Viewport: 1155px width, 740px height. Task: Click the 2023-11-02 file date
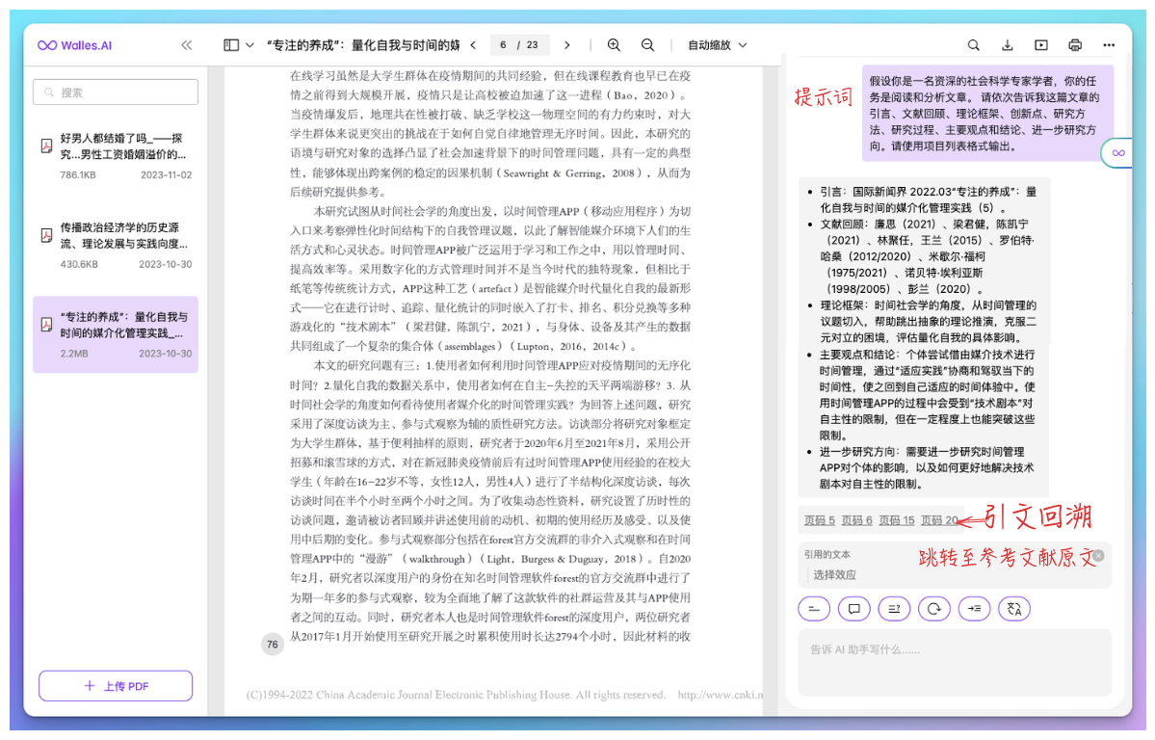point(166,174)
